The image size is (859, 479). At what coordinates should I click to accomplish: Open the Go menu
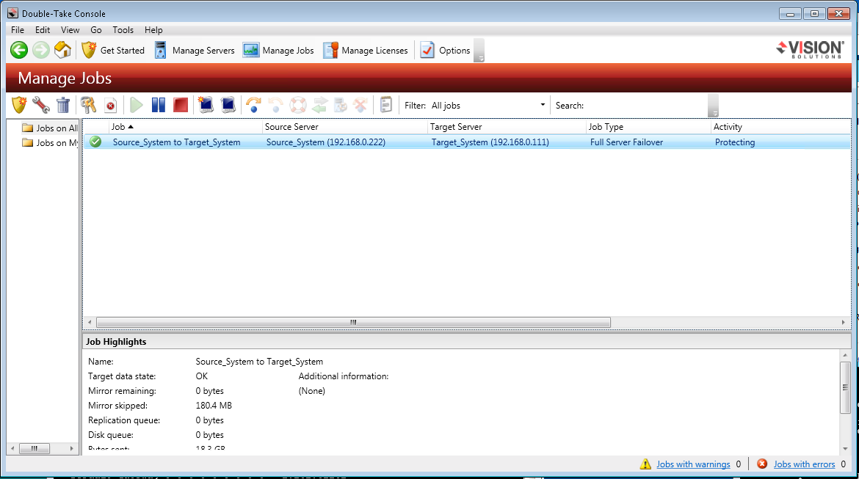click(x=96, y=30)
